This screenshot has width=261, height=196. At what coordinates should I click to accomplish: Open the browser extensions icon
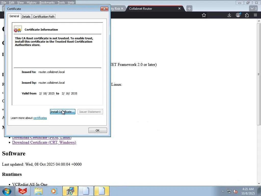click(x=247, y=15)
